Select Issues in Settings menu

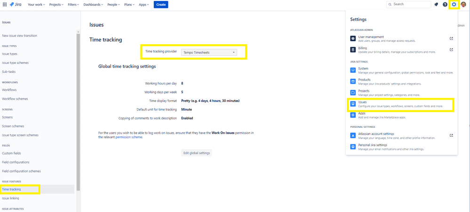pyautogui.click(x=402, y=104)
